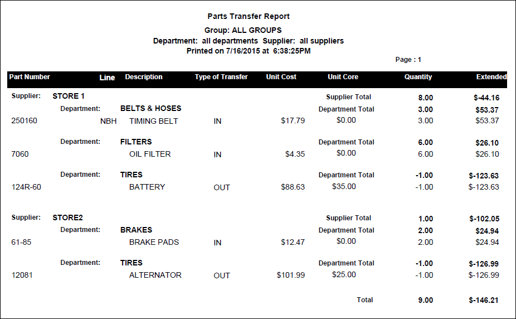Click the Part Number column header
Viewport: 516px width, 319px height.
(x=30, y=77)
